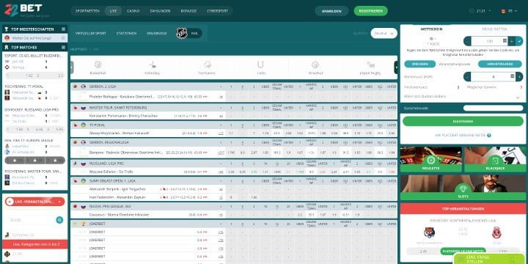Click the Registrieren button in header

click(x=371, y=11)
